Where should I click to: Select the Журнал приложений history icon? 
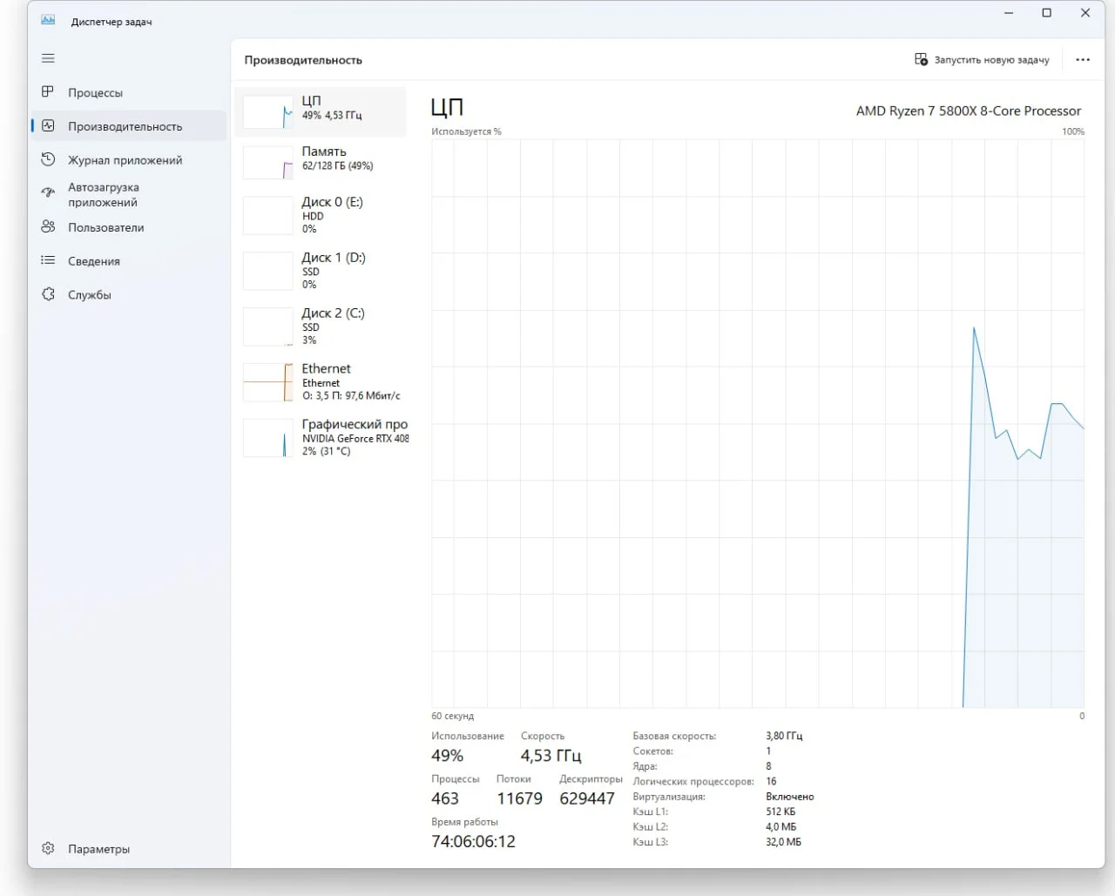[x=48, y=159]
